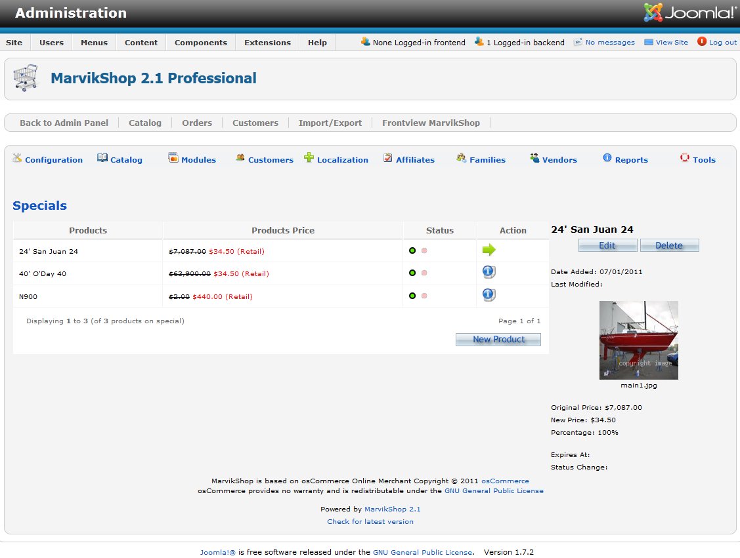Screen dimensions: 740x558
Task: Go to Back to Admin Panel
Action: 64,123
